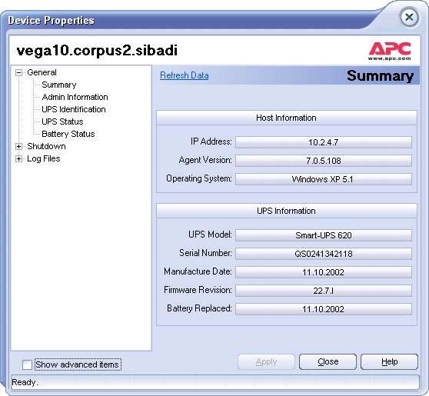The image size is (429, 396).
Task: Click the Close button
Action: pyautogui.click(x=328, y=362)
